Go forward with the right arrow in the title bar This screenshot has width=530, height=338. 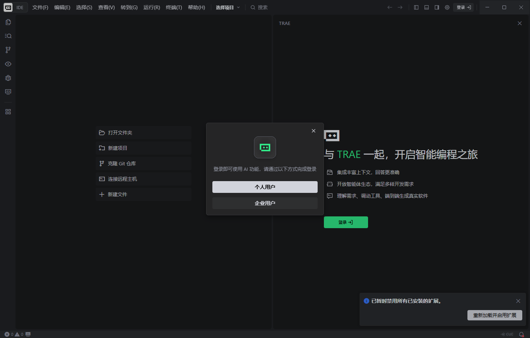[400, 7]
